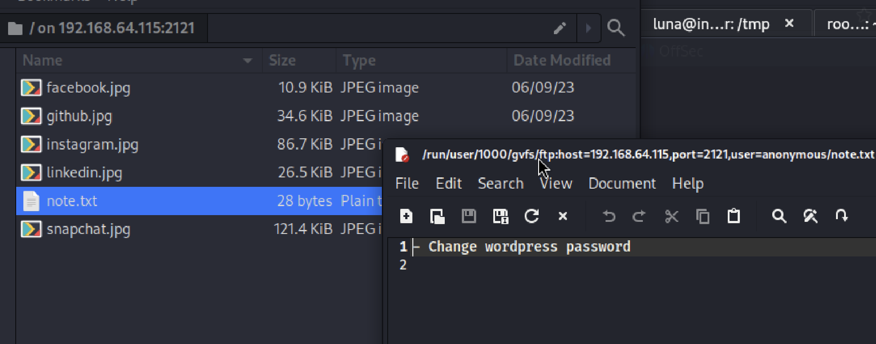
Task: Sort files by Date Modified column
Action: coord(562,60)
